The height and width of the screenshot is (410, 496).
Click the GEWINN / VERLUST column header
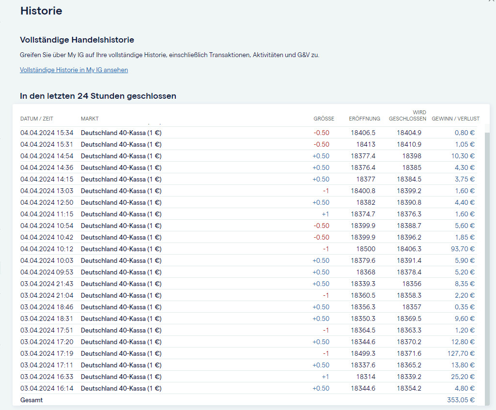pyautogui.click(x=455, y=119)
